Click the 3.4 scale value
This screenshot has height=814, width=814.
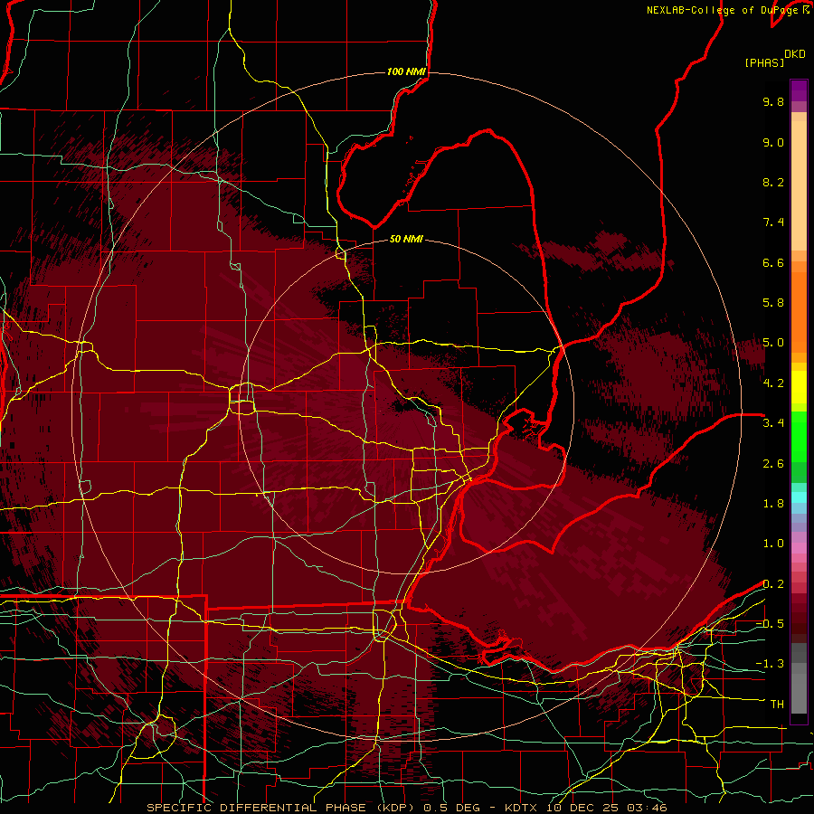(x=773, y=423)
